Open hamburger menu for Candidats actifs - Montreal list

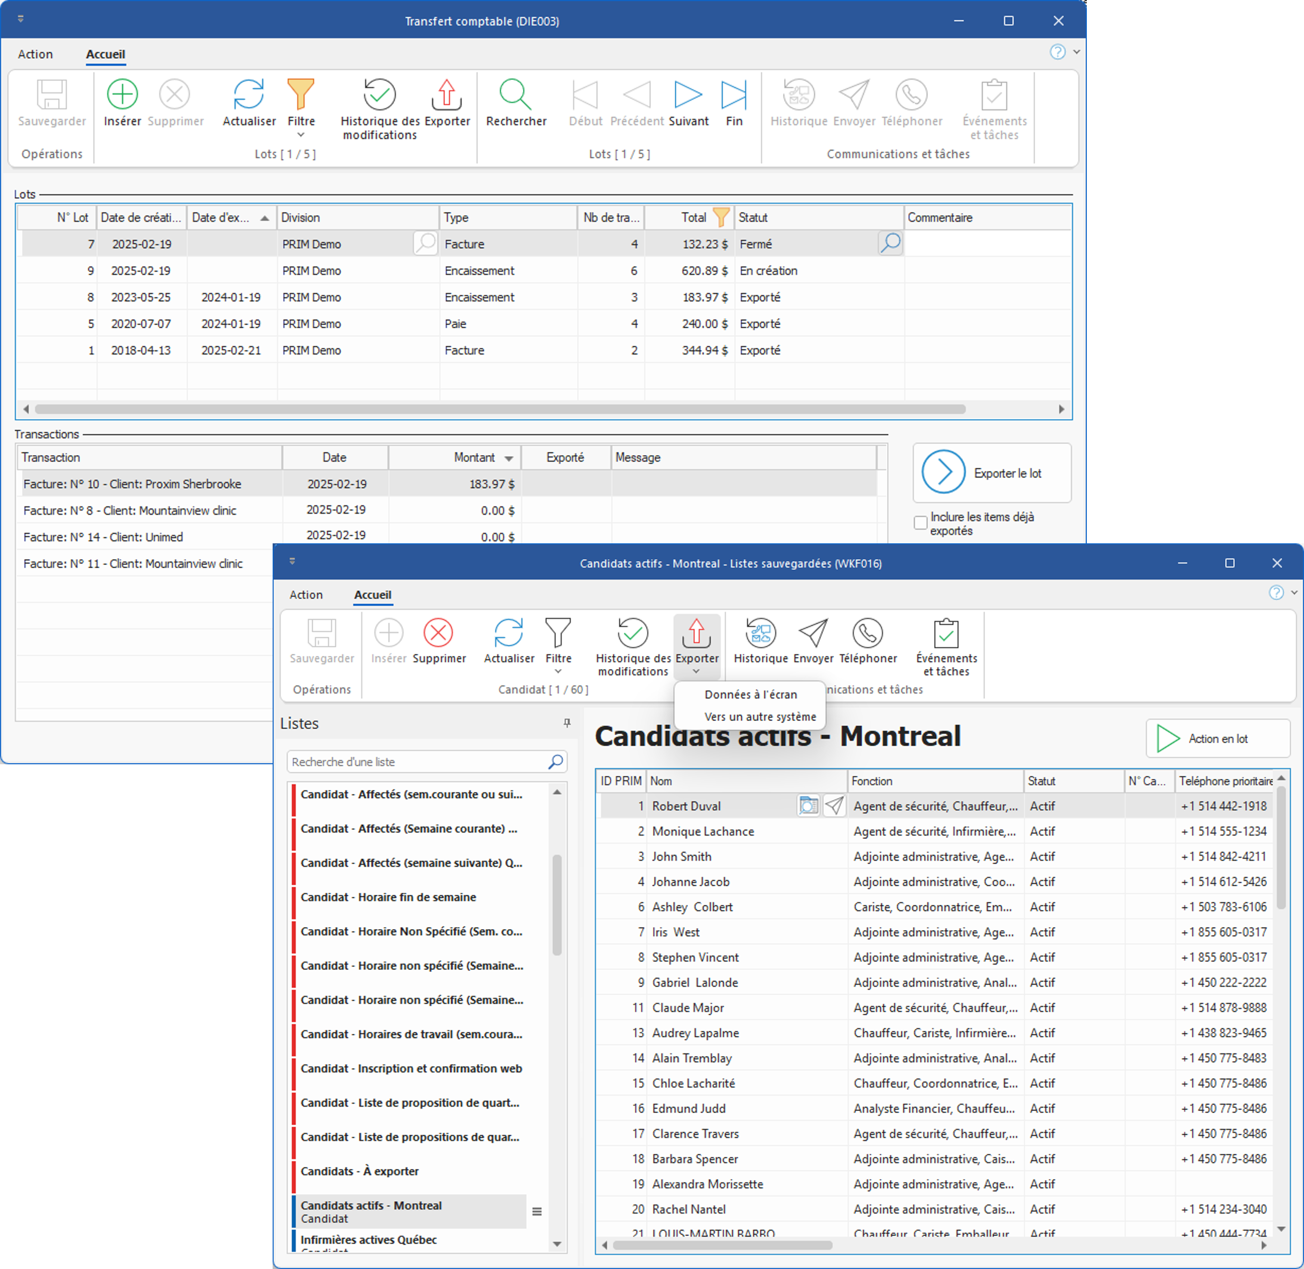[537, 1212]
